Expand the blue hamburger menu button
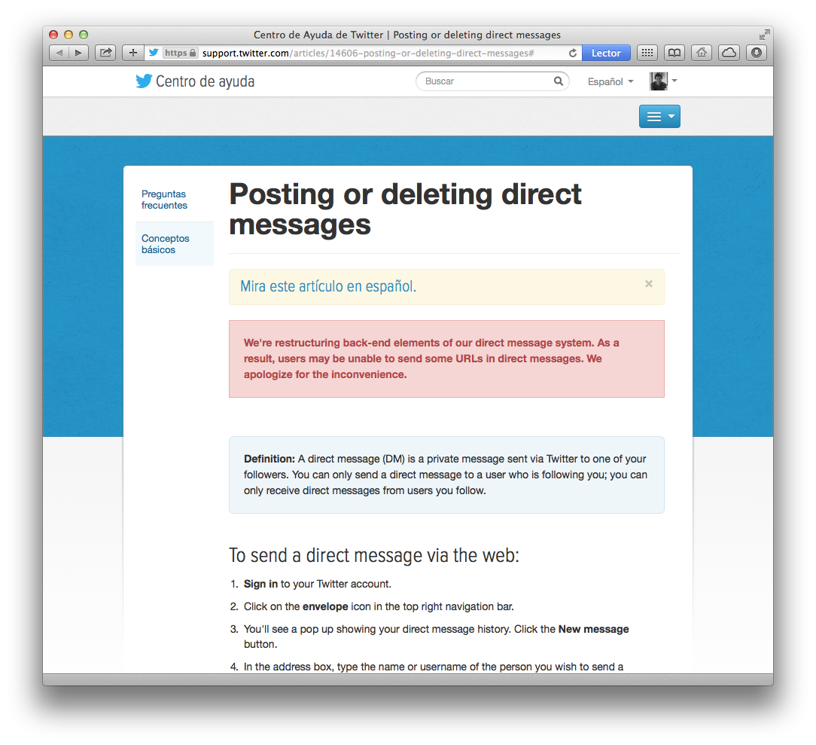 pos(659,117)
